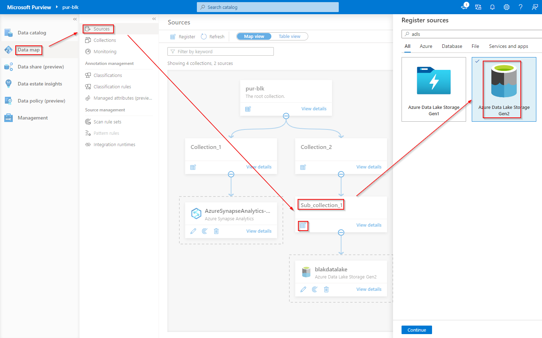The width and height of the screenshot is (542, 338).
Task: Open Data estate insights
Action: (x=39, y=84)
